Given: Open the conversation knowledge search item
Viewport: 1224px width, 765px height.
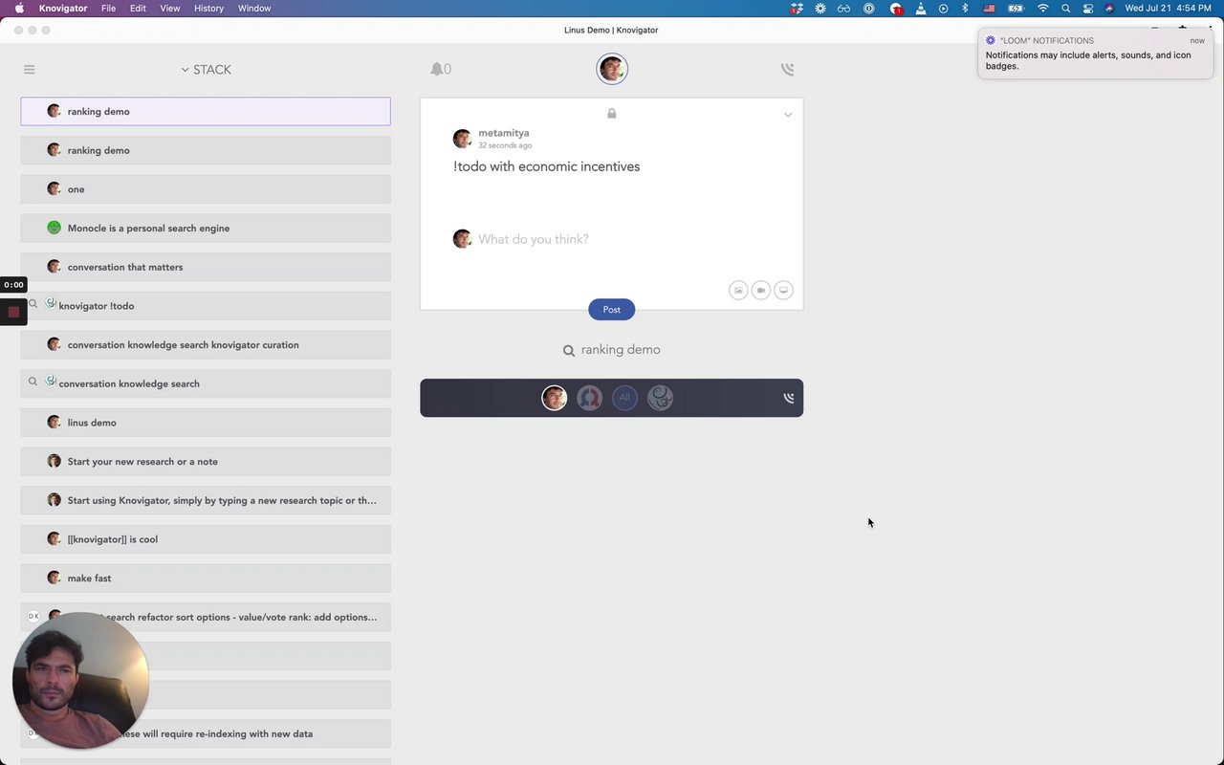Looking at the screenshot, I should pyautogui.click(x=206, y=383).
